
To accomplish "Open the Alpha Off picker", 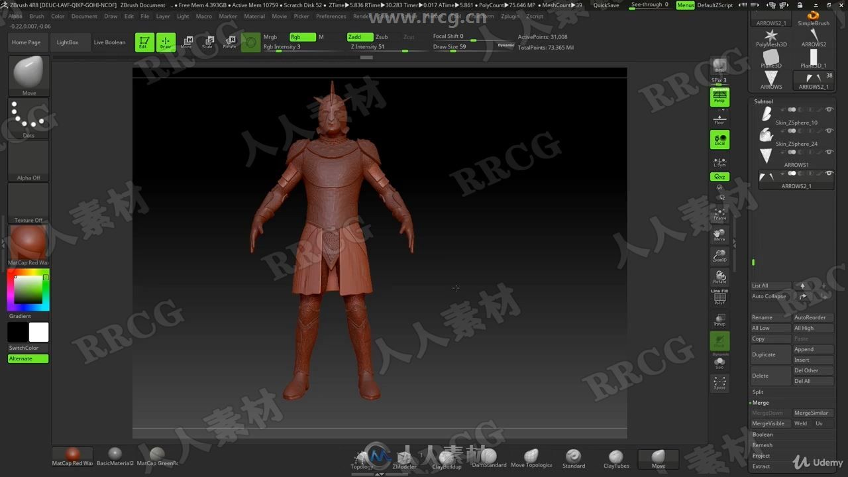I will point(28,161).
